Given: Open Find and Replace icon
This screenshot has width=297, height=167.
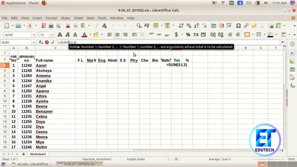Looking at the screenshot, I should (x=139, y=26).
